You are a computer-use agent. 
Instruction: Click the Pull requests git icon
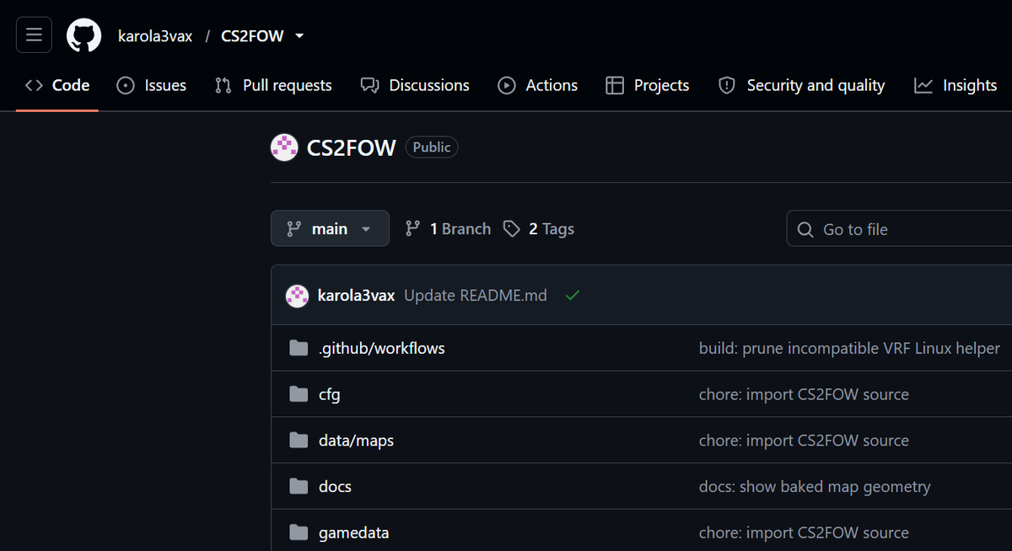[223, 85]
